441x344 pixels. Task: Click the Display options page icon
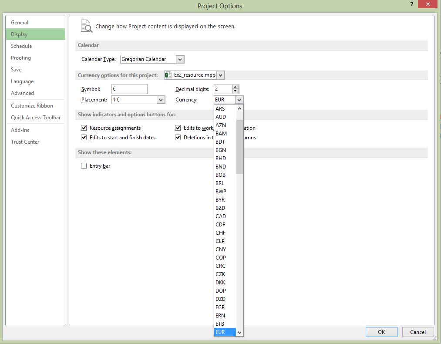tap(86, 26)
